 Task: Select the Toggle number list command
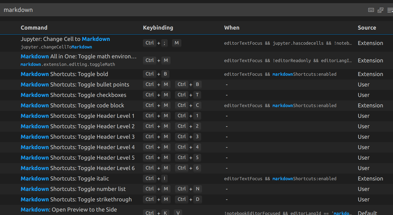73,189
